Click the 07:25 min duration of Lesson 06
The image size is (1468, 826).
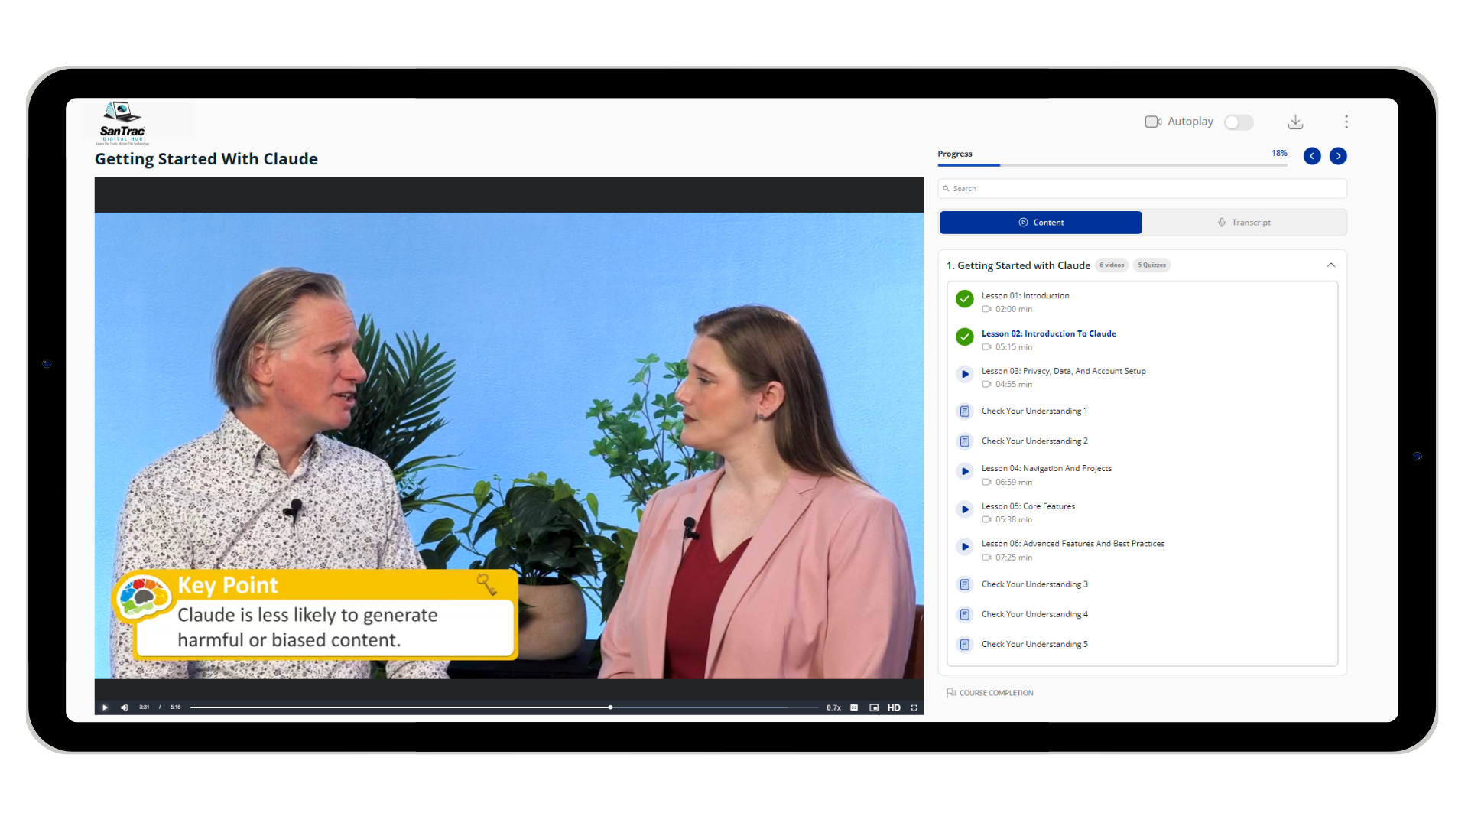[1014, 558]
